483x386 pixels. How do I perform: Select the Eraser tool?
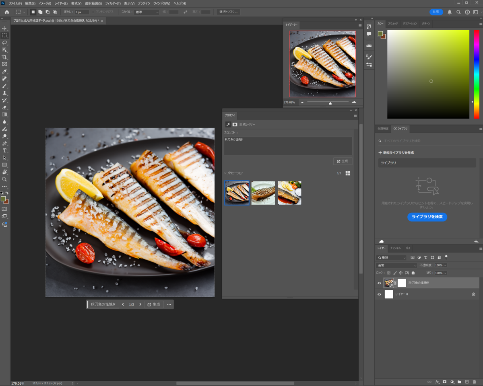[x=4, y=107]
